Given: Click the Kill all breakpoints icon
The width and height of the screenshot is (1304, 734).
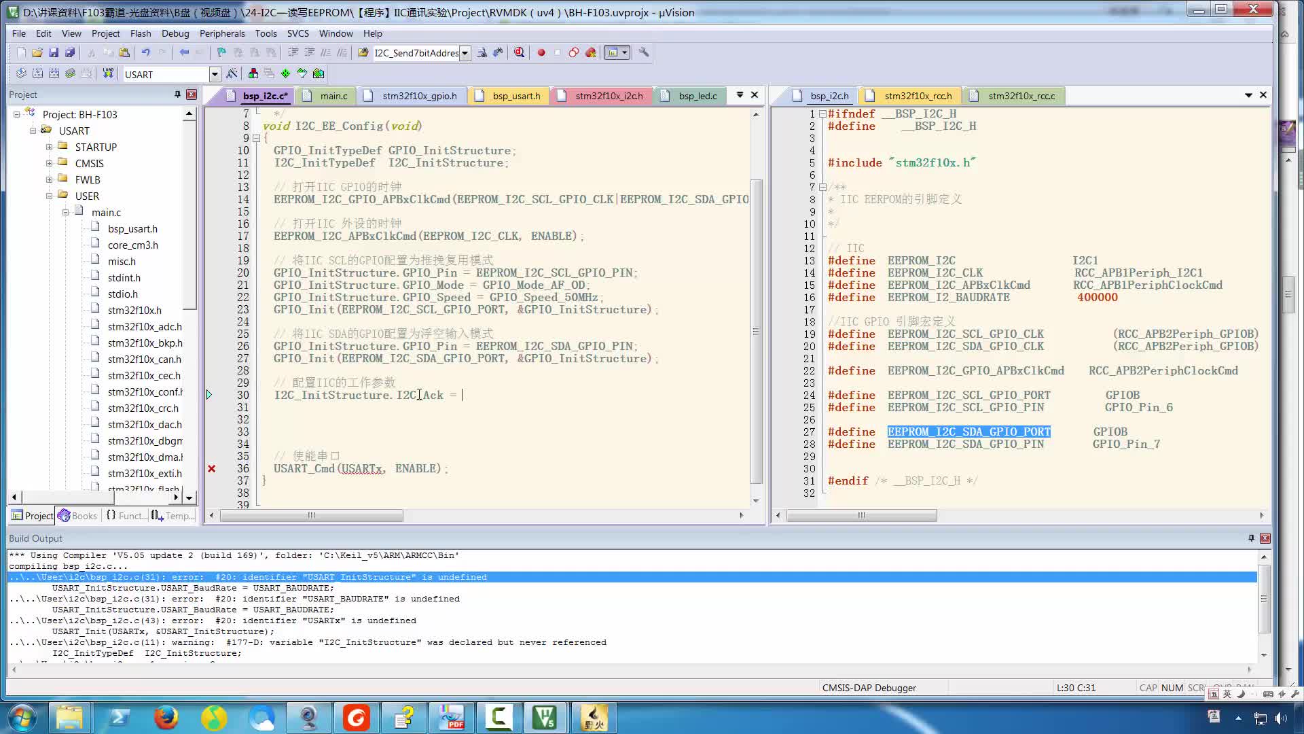Looking at the screenshot, I should click(591, 52).
